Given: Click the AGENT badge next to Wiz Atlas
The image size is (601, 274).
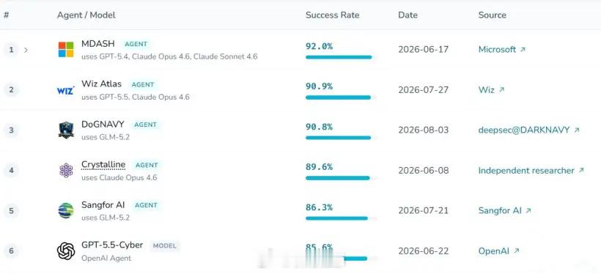Looking at the screenshot, I should pos(143,85).
